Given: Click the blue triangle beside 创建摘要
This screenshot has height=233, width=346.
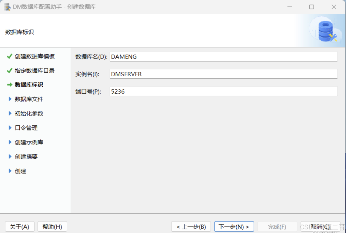Looking at the screenshot, I should [10, 156].
